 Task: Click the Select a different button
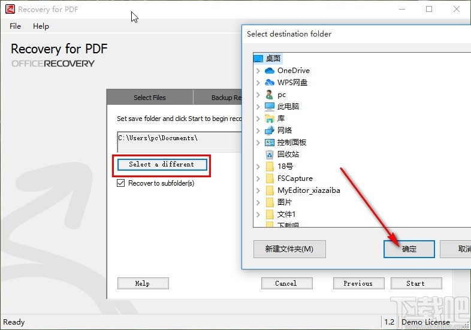pyautogui.click(x=162, y=164)
